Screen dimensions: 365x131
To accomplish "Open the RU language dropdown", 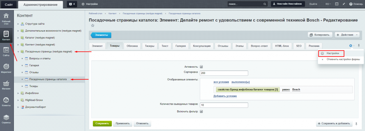I will coord(328,4).
